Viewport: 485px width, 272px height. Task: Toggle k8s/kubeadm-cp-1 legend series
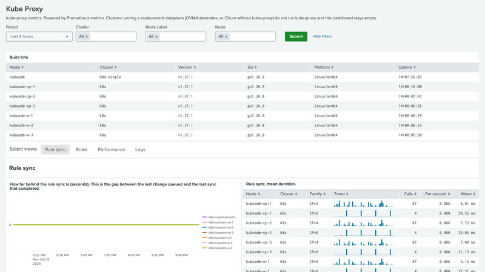click(218, 222)
